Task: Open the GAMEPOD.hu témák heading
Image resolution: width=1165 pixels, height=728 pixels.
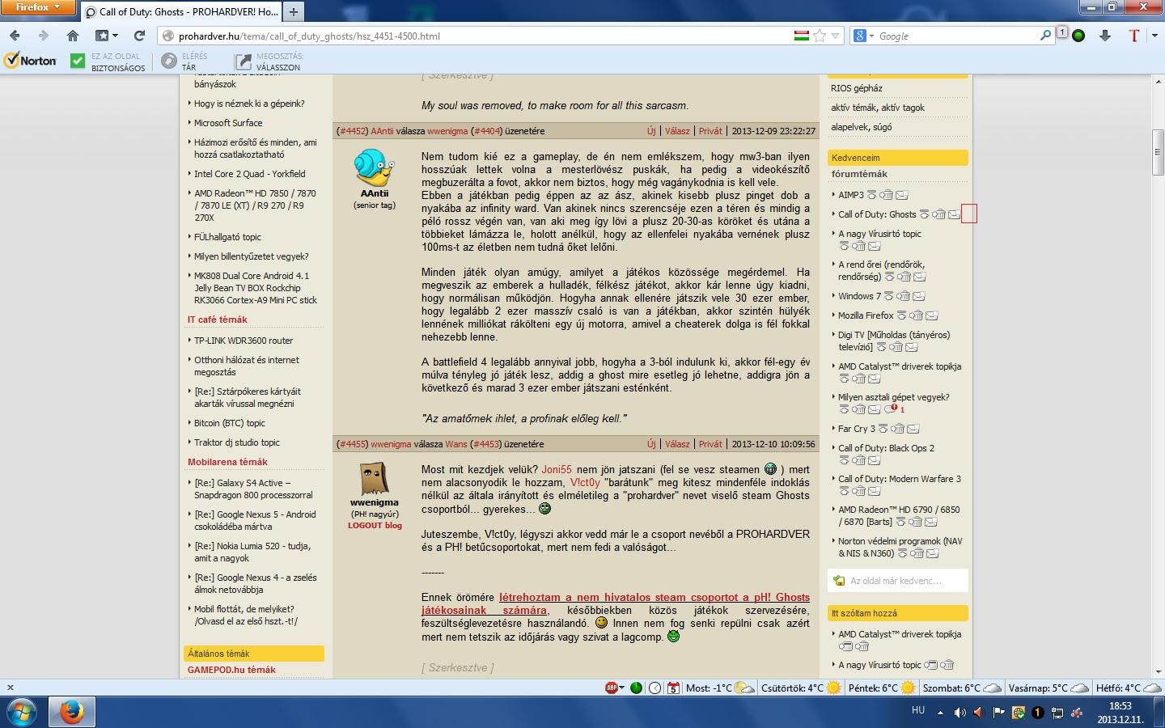Action: tap(231, 670)
